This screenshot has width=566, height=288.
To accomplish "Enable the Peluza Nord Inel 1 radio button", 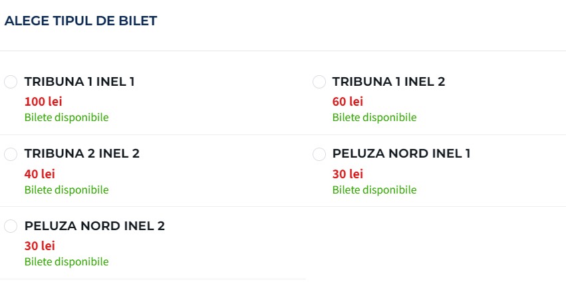I will 319,154.
